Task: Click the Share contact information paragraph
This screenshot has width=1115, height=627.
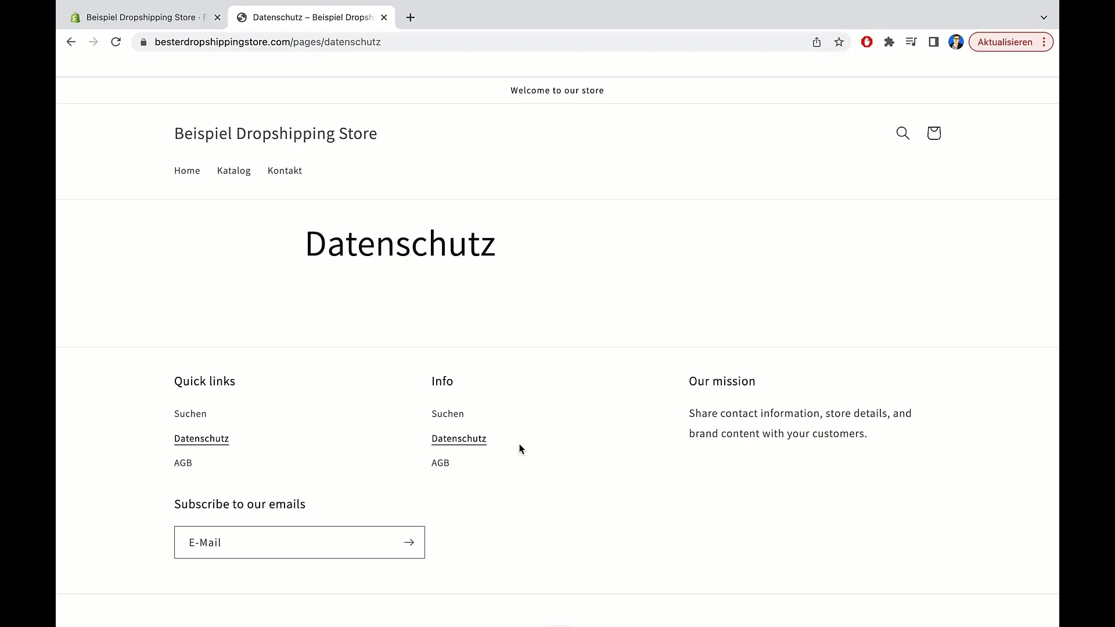Action: [x=800, y=423]
